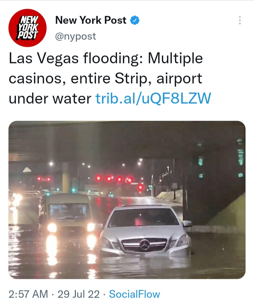Open the New York Post profile avatar
The height and width of the screenshot is (305, 254).
tap(28, 28)
